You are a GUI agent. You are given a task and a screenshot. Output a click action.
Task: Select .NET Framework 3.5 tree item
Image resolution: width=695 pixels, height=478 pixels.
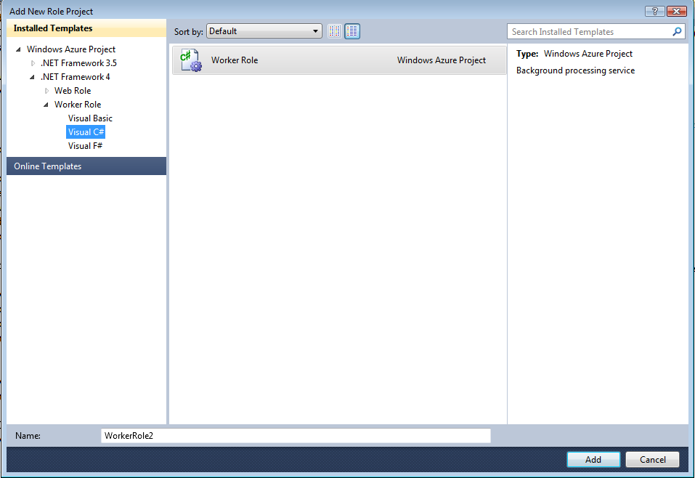78,63
